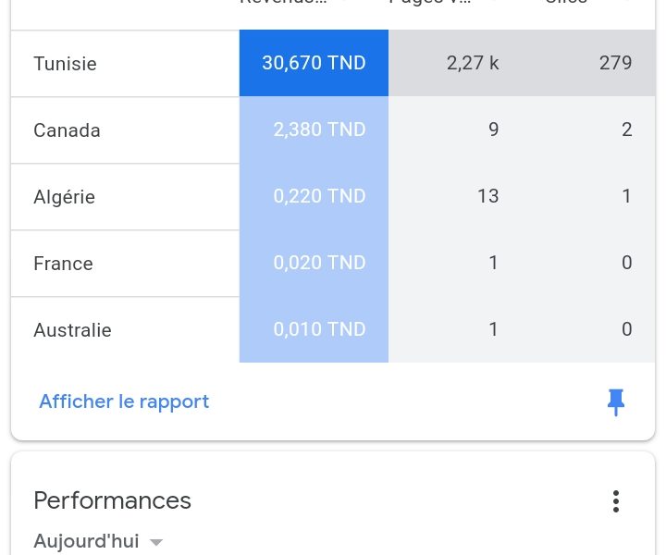The image size is (666, 555).
Task: Select the Australie row label
Action: coord(73,330)
